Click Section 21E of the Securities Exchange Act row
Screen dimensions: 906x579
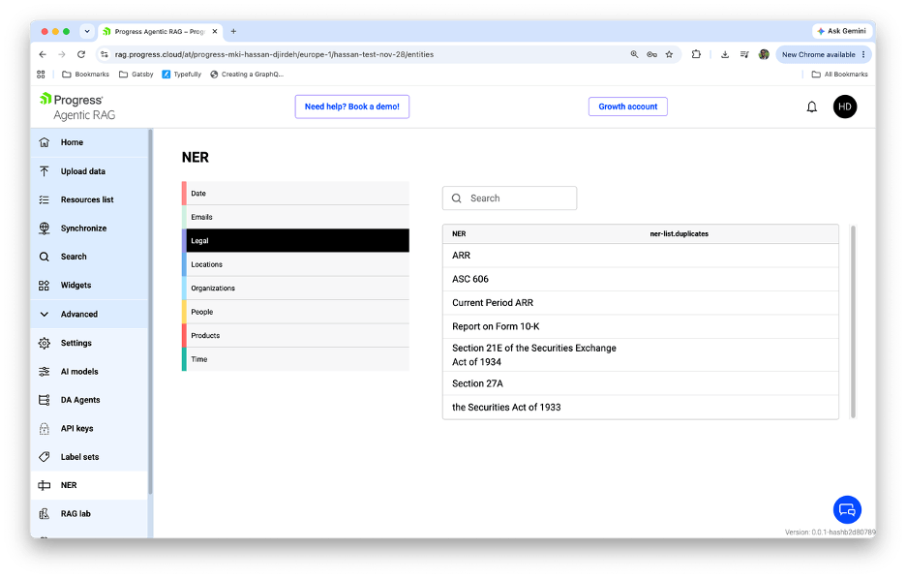(640, 354)
